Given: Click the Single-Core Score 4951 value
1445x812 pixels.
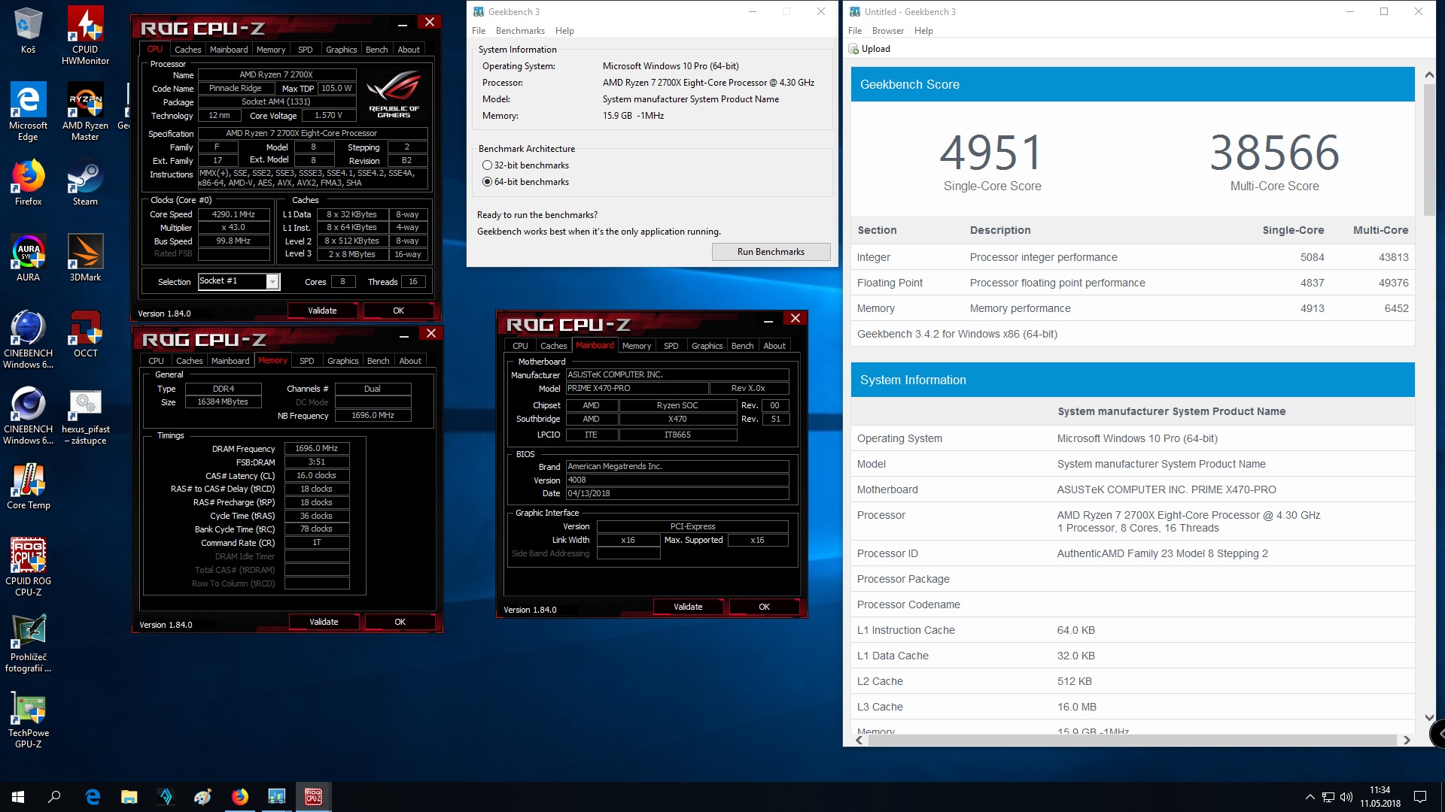Looking at the screenshot, I should click(x=992, y=153).
